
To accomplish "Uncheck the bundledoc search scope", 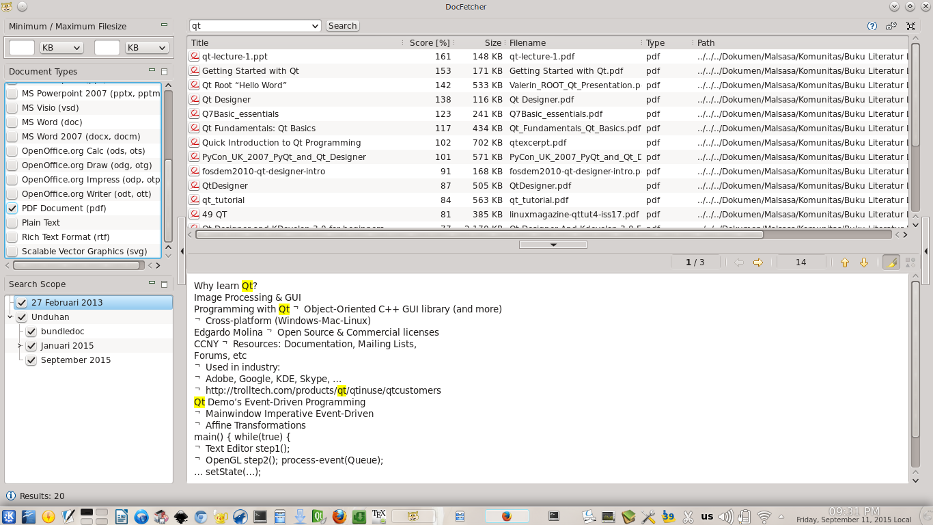I will click(x=31, y=331).
